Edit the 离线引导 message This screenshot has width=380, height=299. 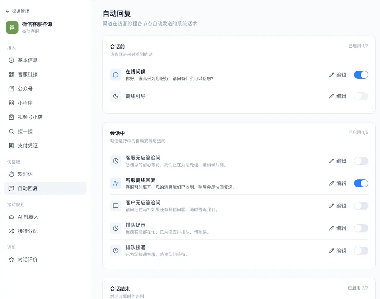pyautogui.click(x=338, y=96)
